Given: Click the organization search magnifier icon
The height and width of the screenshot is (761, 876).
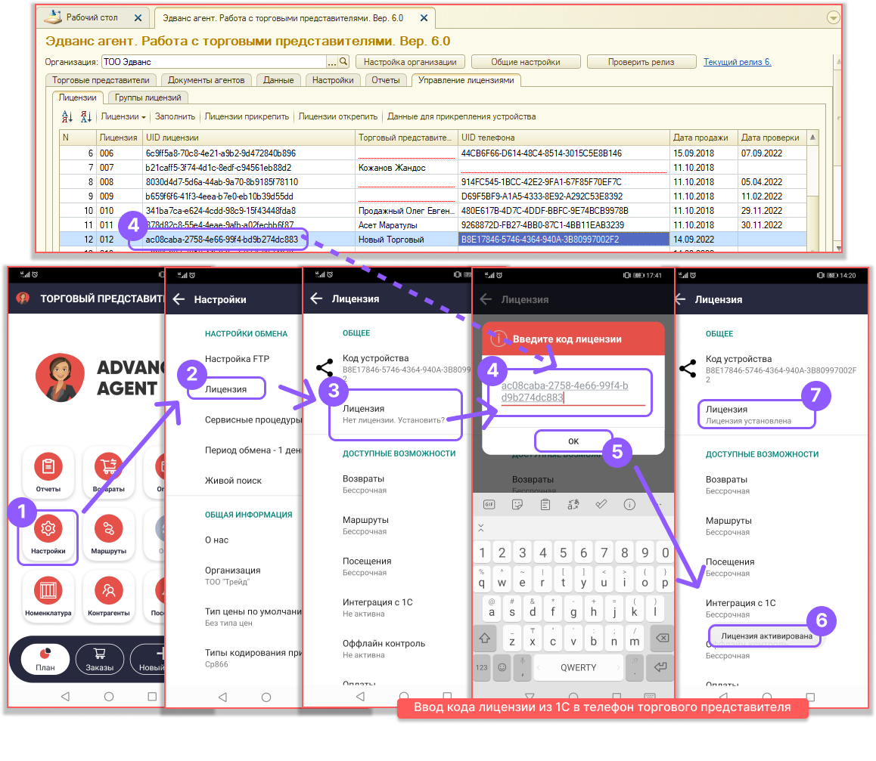Looking at the screenshot, I should tap(343, 61).
